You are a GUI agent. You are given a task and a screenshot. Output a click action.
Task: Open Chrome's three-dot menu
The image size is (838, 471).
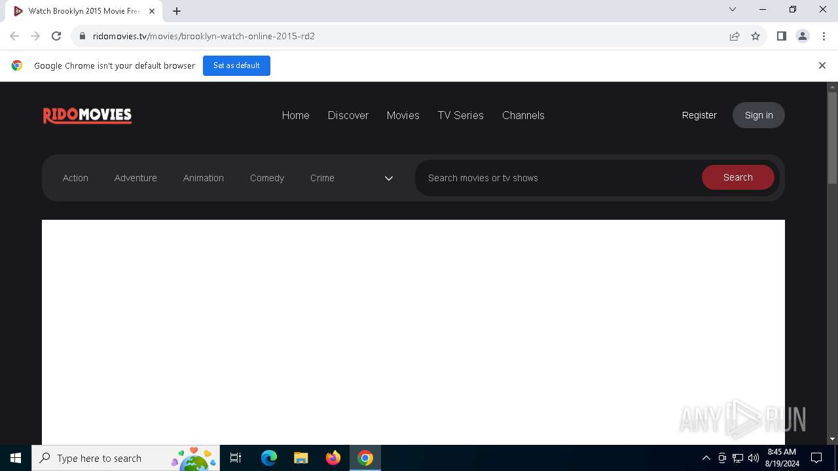point(824,36)
